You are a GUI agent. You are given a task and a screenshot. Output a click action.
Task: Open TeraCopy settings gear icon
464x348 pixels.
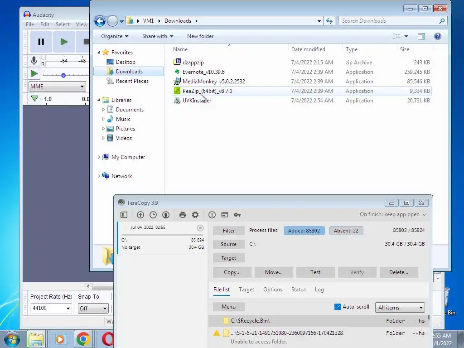(195, 215)
